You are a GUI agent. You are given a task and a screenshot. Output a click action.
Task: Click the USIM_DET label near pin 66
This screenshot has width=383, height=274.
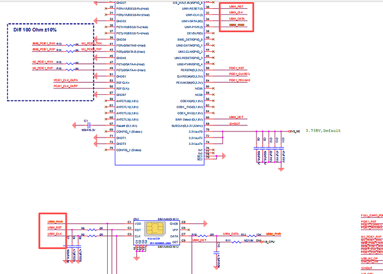(235, 117)
